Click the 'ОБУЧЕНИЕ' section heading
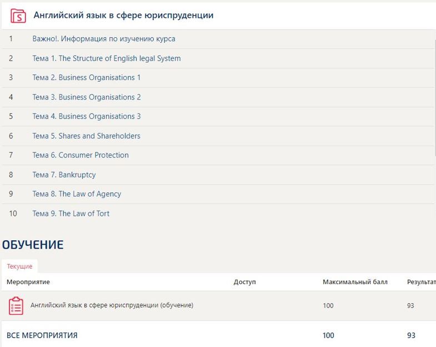Image resolution: width=436 pixels, height=347 pixels. pos(33,245)
